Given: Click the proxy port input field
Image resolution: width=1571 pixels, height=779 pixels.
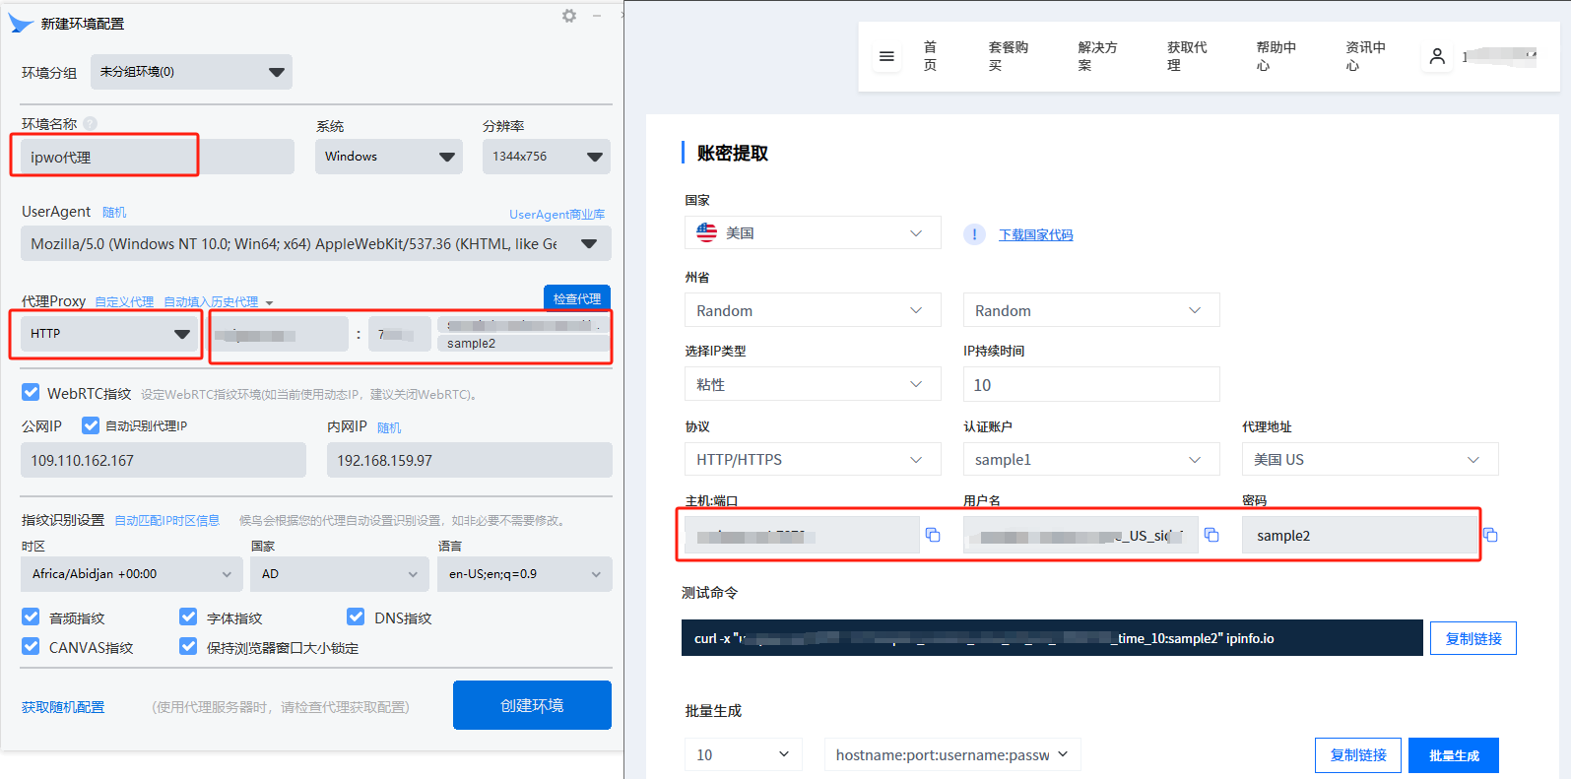Looking at the screenshot, I should (x=400, y=334).
